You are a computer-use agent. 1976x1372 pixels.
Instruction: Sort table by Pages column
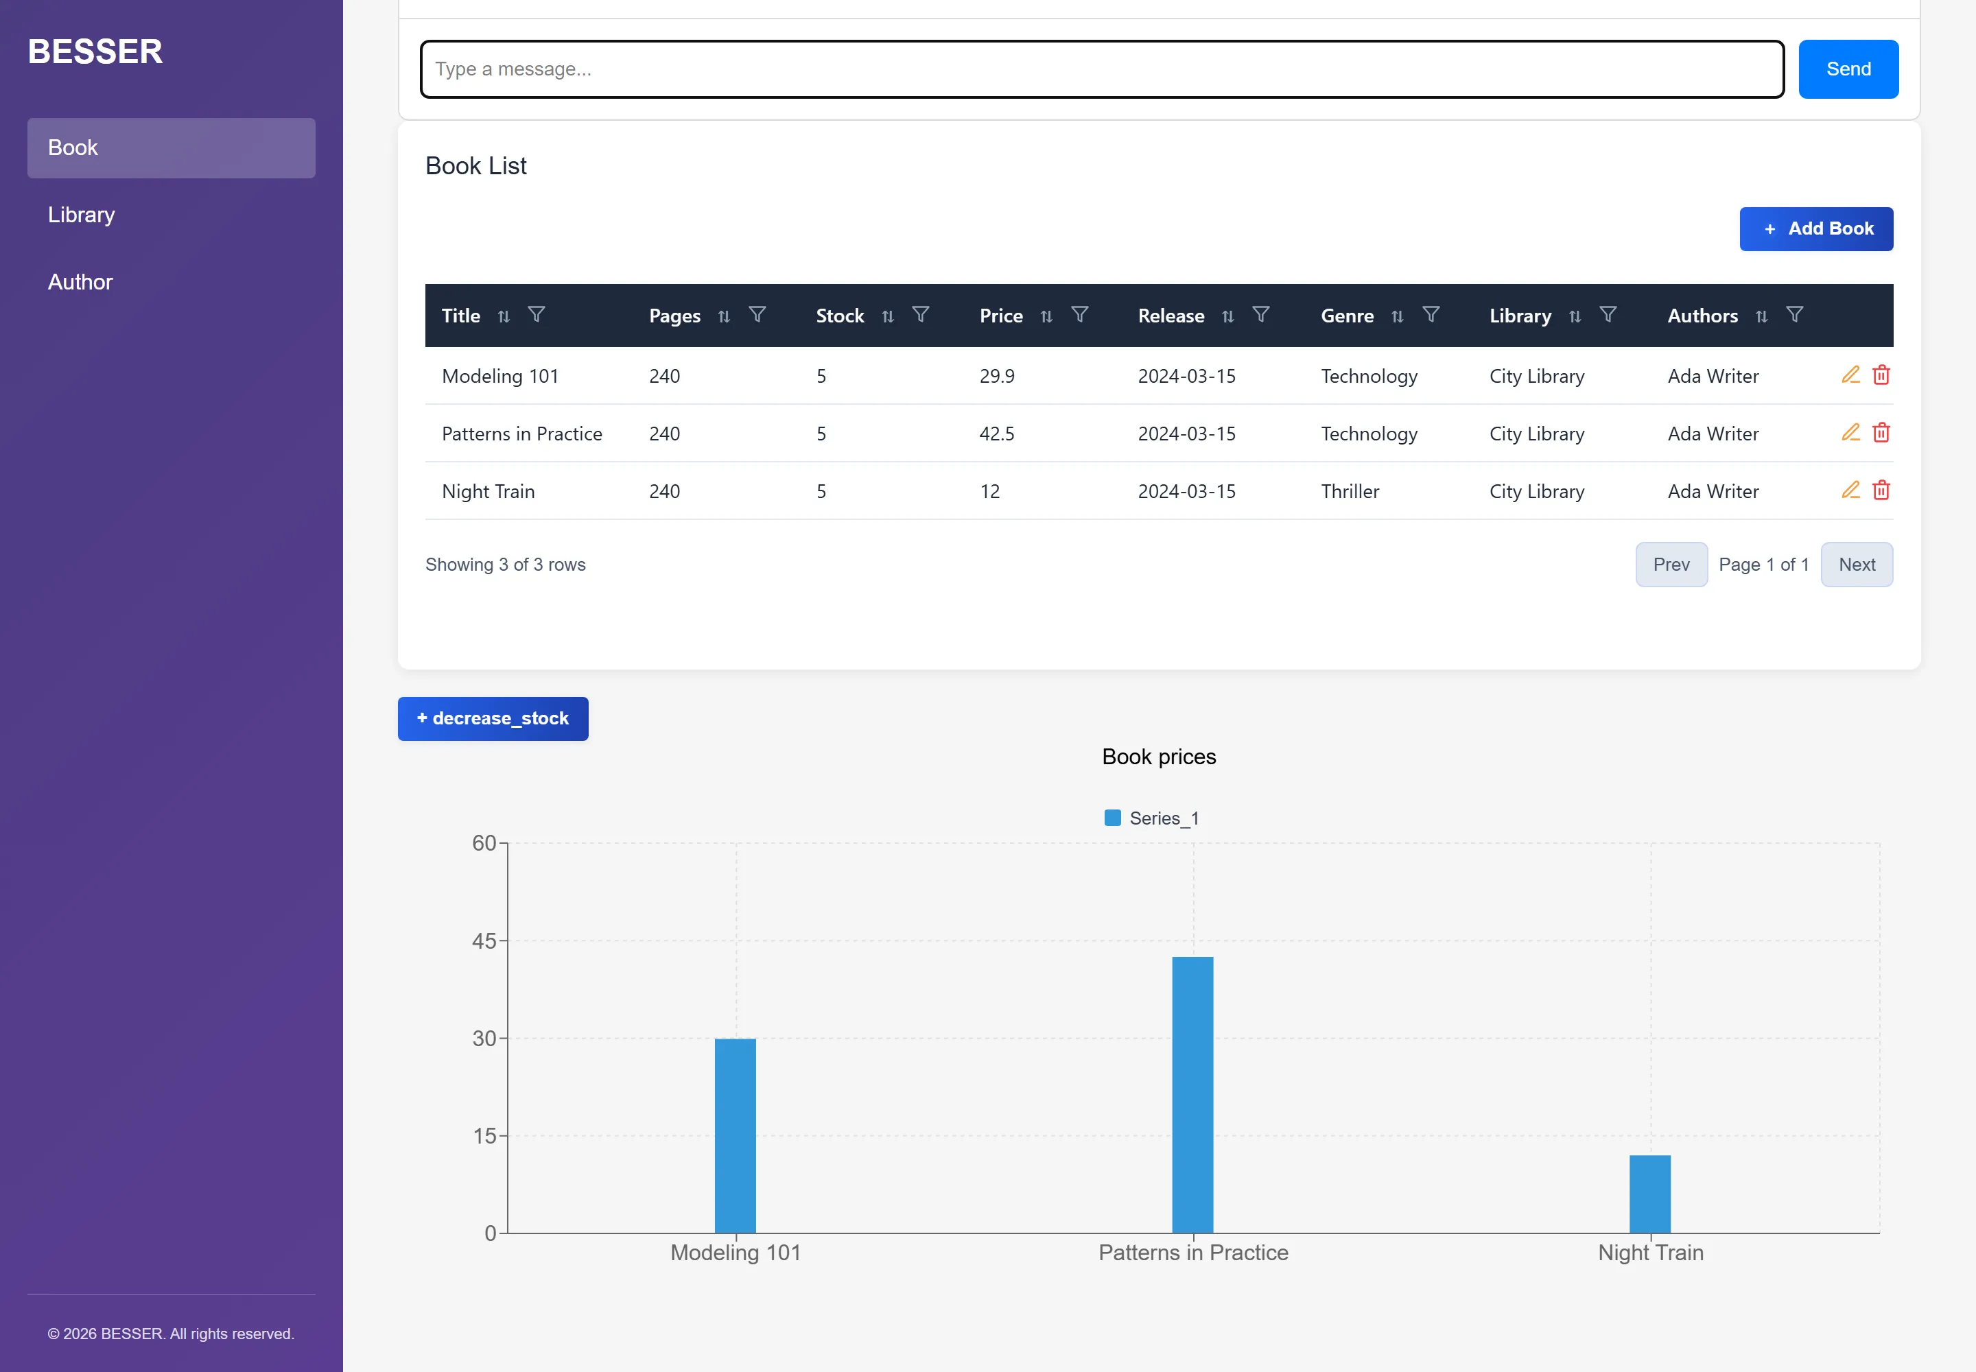(724, 316)
